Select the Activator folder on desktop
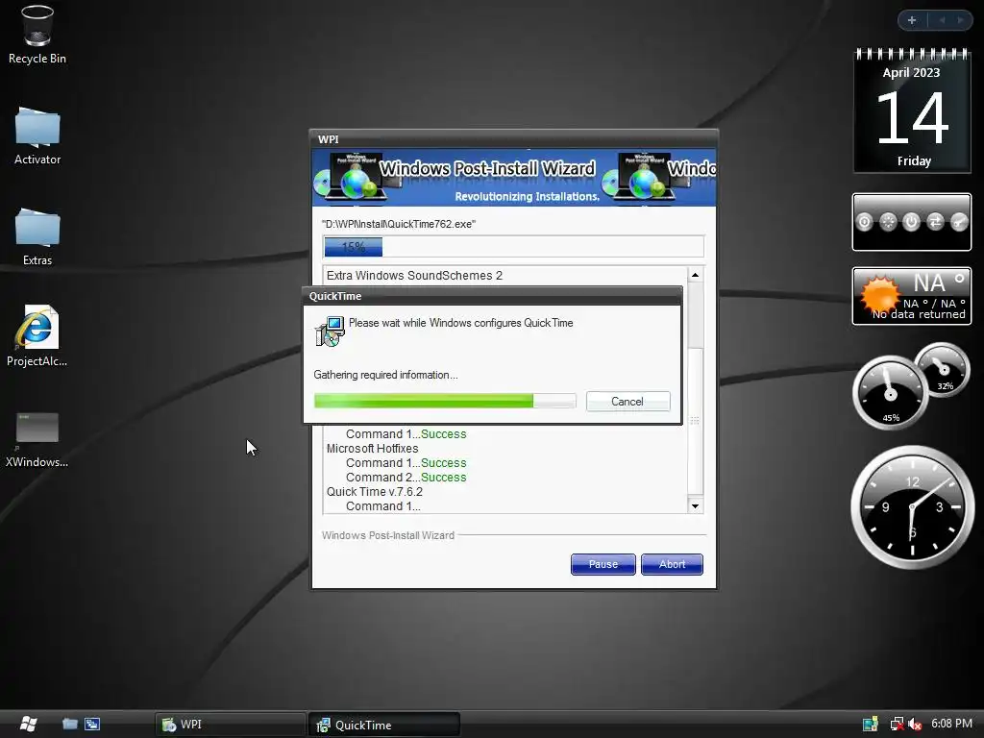Screen dimensions: 984x738 pyautogui.click(x=37, y=135)
